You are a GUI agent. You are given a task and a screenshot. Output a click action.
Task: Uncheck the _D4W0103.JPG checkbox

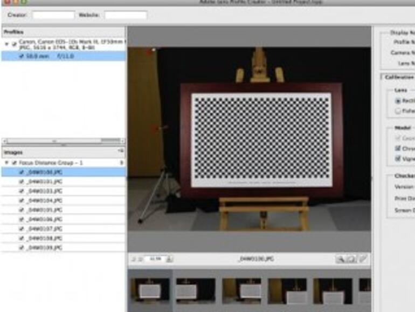click(x=22, y=191)
